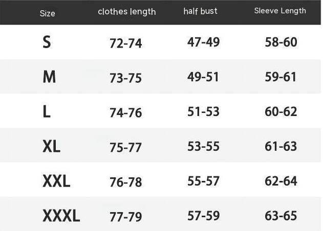Click the Size column header

(x=47, y=13)
